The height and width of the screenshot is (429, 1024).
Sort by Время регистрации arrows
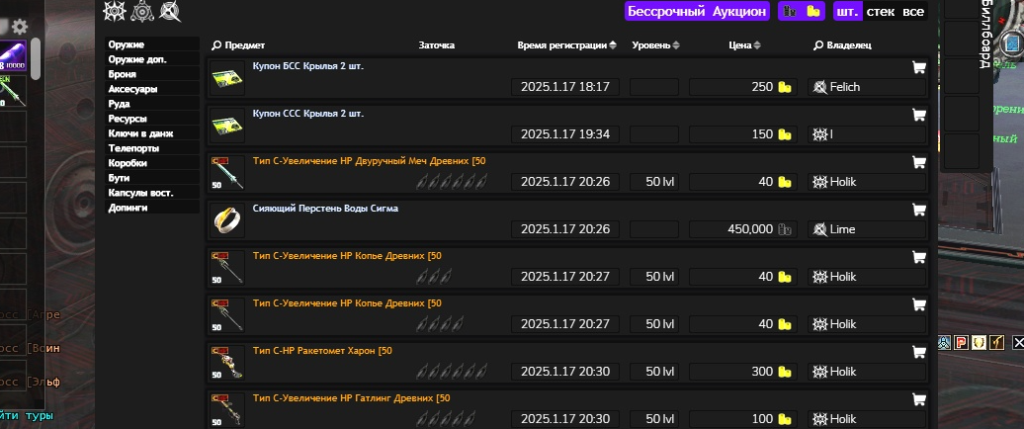[613, 45]
